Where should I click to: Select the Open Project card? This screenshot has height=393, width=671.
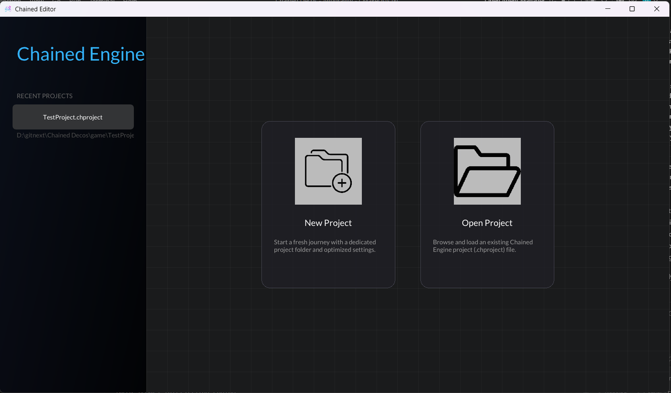(487, 204)
